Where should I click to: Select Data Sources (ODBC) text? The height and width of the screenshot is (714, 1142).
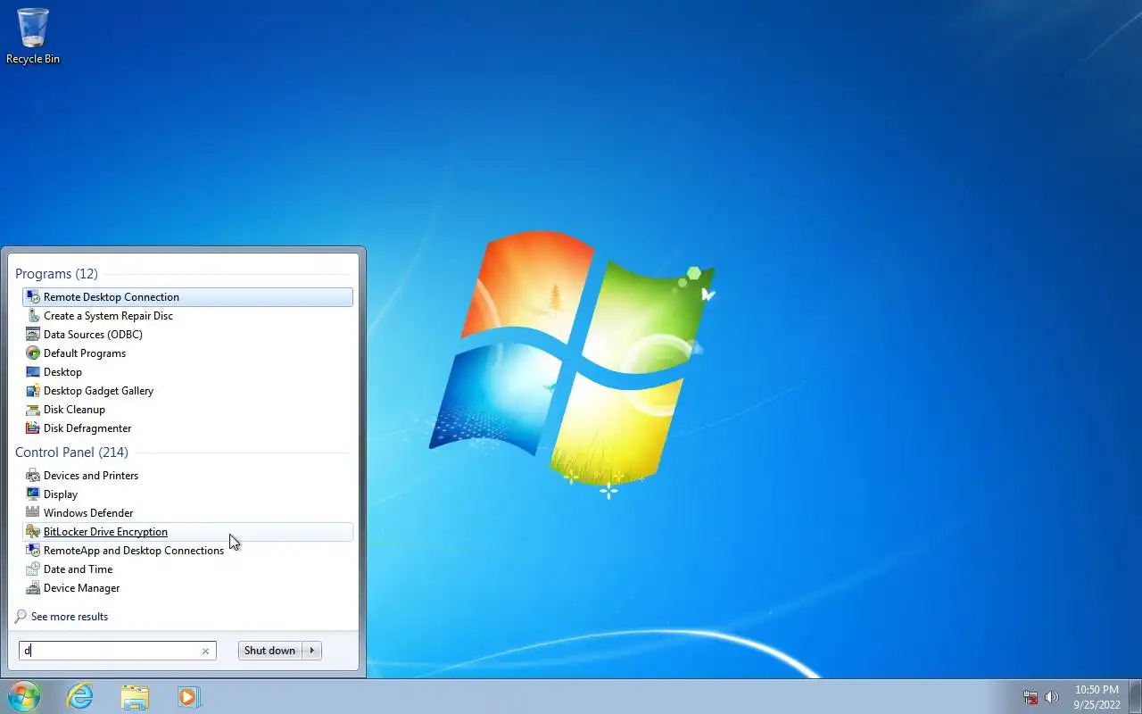pos(93,335)
